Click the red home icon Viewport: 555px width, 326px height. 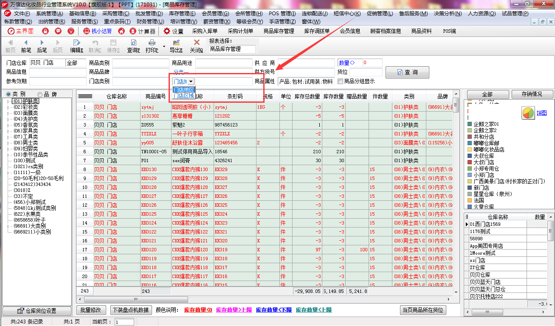(x=121, y=31)
